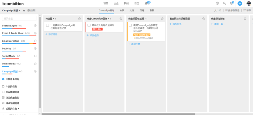Open 排序及筛选 sort and filter

[x=232, y=10]
